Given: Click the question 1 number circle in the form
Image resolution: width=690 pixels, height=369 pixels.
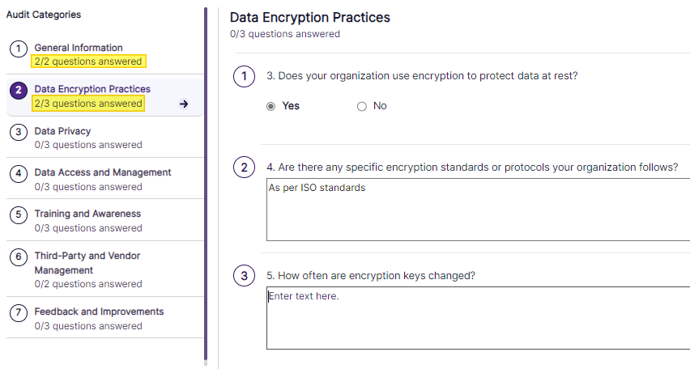Looking at the screenshot, I should [244, 77].
